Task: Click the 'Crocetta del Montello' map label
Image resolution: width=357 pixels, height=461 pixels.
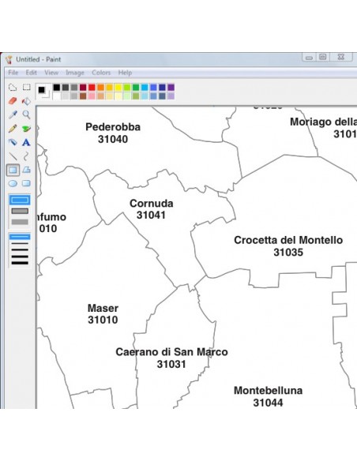Action: pyautogui.click(x=288, y=240)
